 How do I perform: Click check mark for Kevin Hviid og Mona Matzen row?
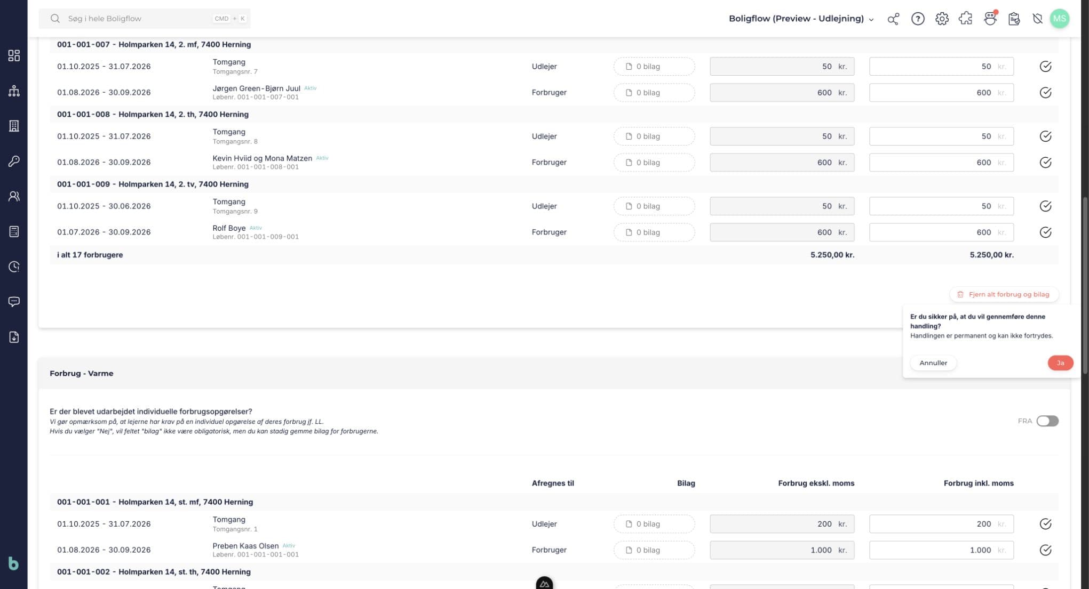1045,163
